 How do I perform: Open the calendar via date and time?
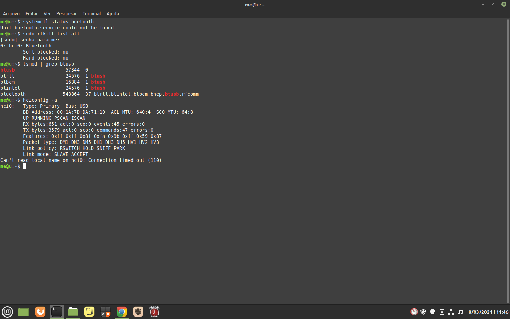488,312
